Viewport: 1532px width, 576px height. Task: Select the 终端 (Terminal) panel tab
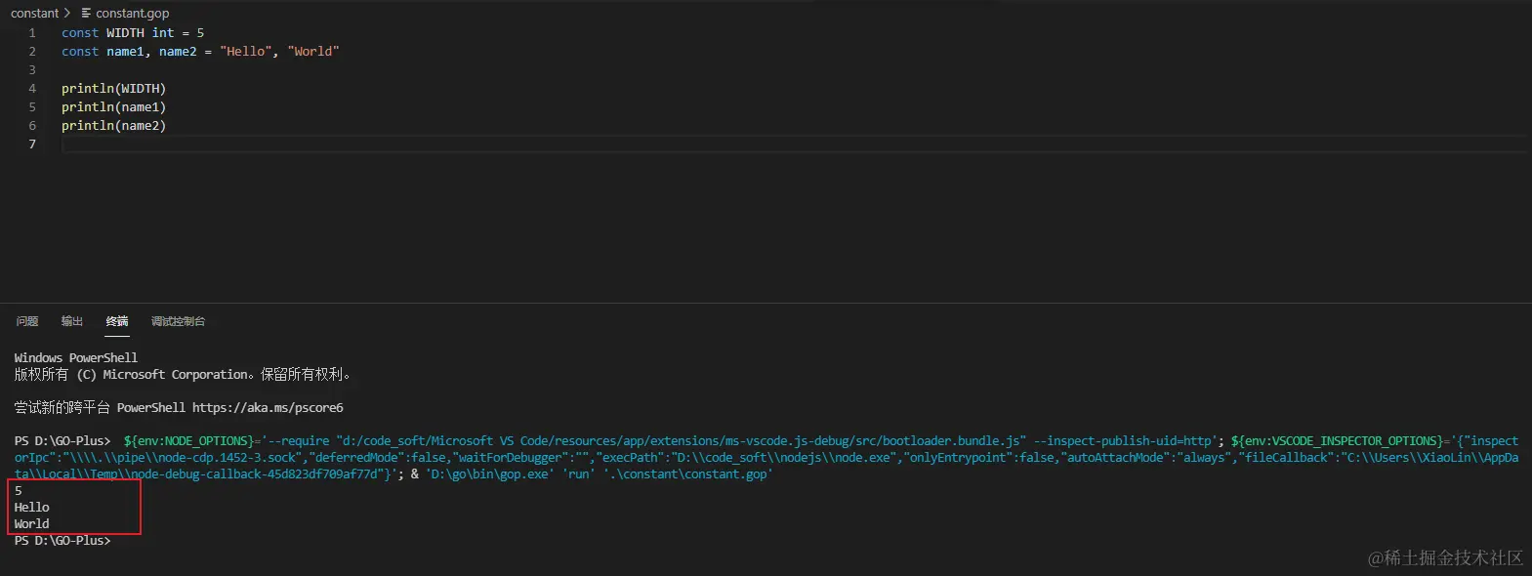[x=117, y=321]
